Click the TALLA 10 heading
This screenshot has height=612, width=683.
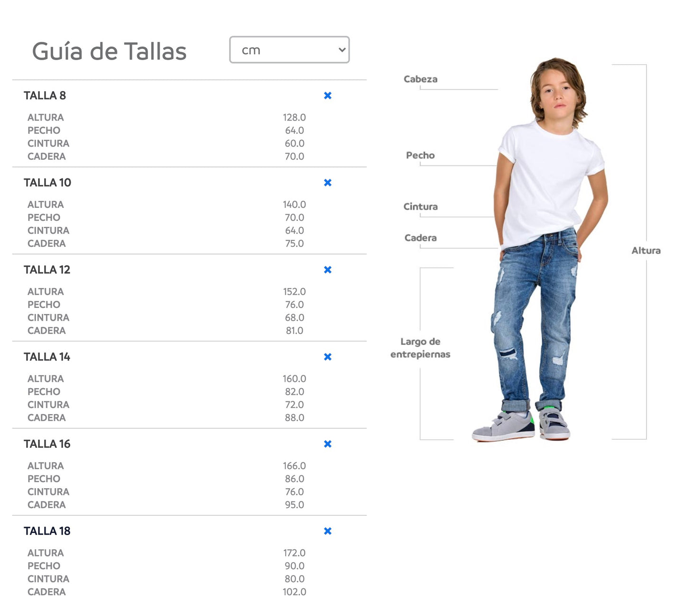point(47,183)
